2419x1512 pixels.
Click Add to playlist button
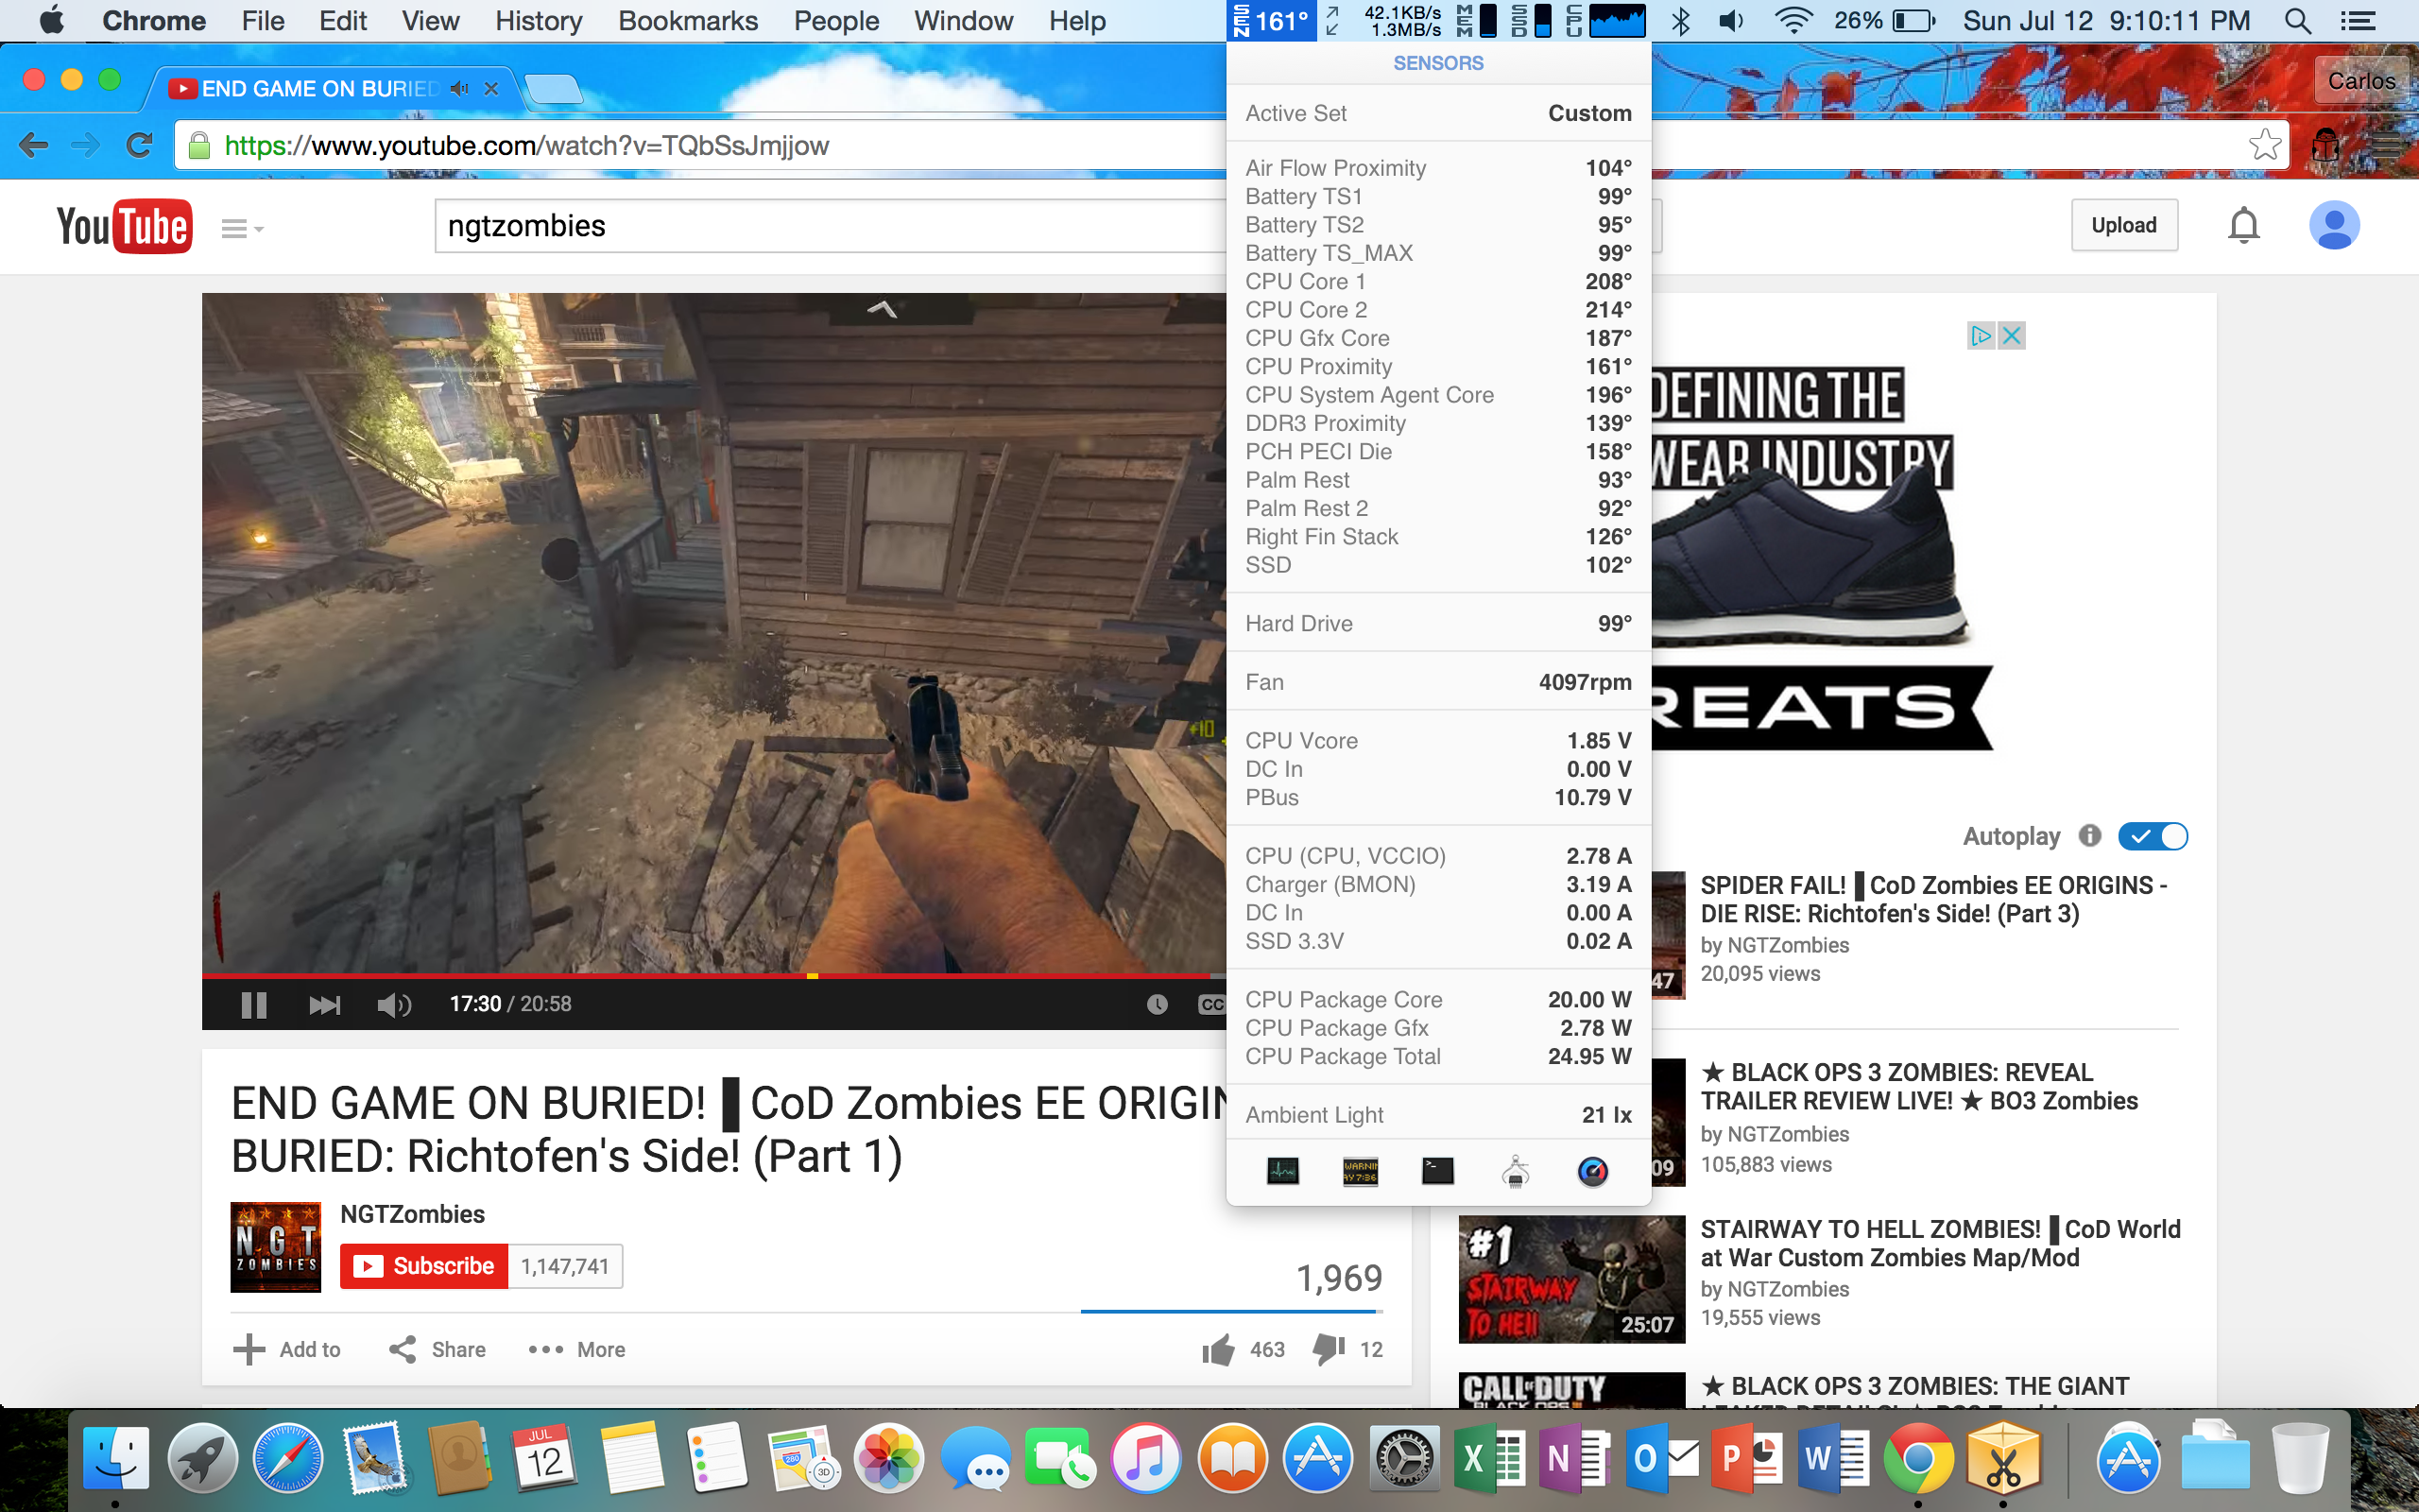click(x=287, y=1349)
